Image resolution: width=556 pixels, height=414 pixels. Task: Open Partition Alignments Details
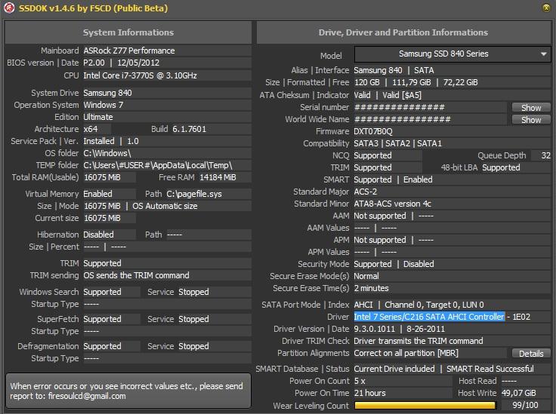coord(531,354)
